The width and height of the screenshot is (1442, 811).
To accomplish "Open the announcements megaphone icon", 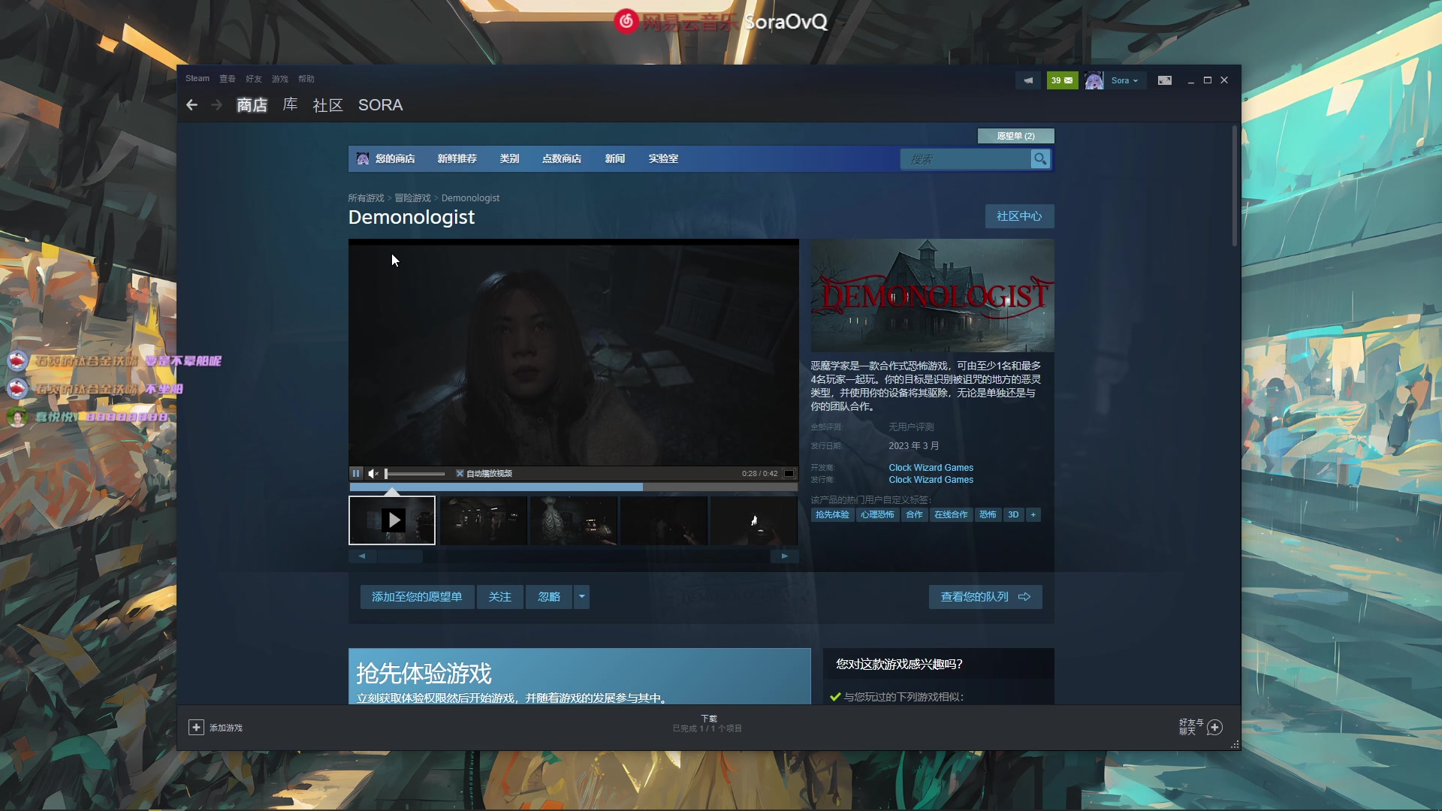I will (1028, 80).
